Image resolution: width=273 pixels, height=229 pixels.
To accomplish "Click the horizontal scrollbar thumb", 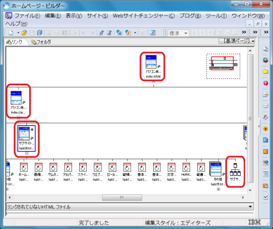I will coord(122,198).
